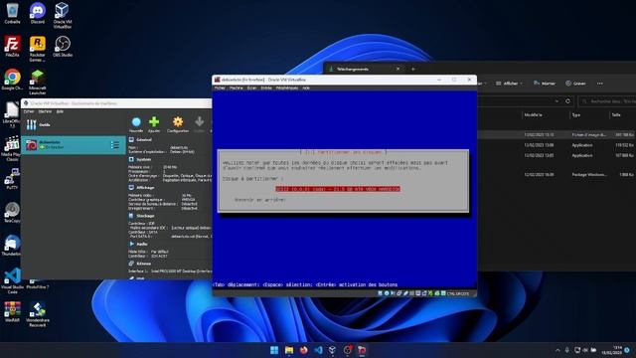Collapse the Système section header
The width and height of the screenshot is (636, 358).
tap(143, 159)
